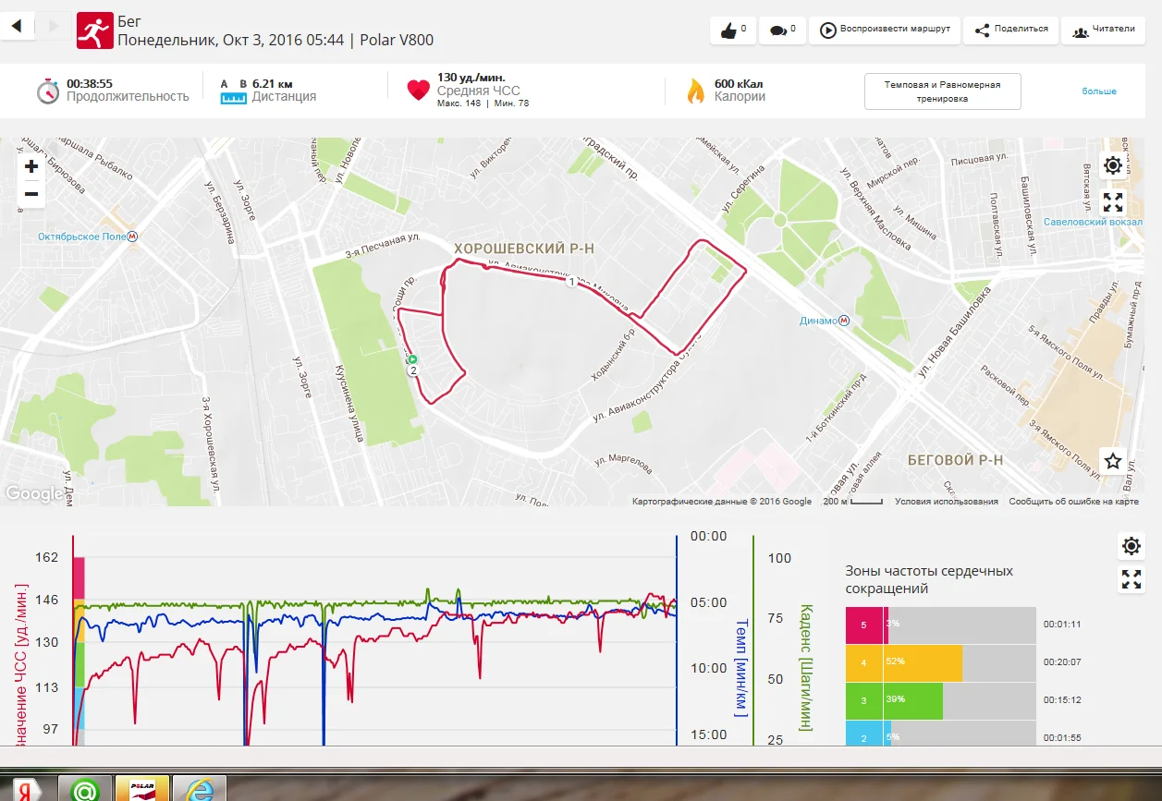Zoom in on map with plus button
The width and height of the screenshot is (1162, 801).
tap(31, 166)
